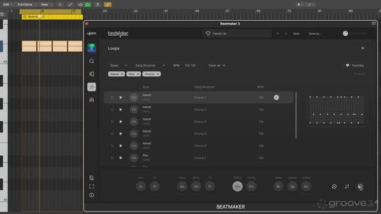Toggle the Favorites heart filter

coord(355,65)
